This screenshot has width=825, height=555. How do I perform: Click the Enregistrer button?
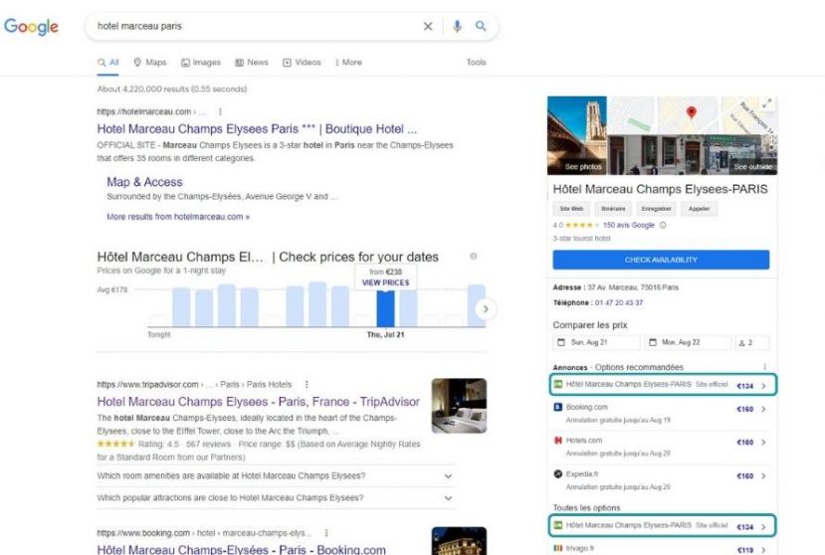coord(656,209)
